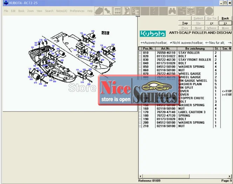Select part number 70722-46130

(x=166, y=60)
